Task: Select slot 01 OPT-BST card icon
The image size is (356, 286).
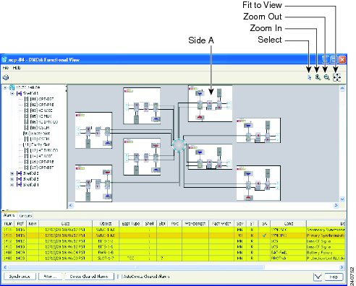Action: point(27,99)
